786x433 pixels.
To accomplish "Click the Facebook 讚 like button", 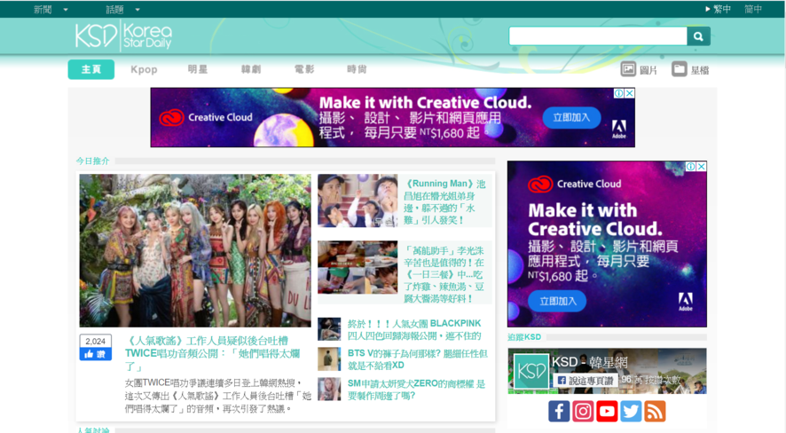I will pyautogui.click(x=95, y=354).
